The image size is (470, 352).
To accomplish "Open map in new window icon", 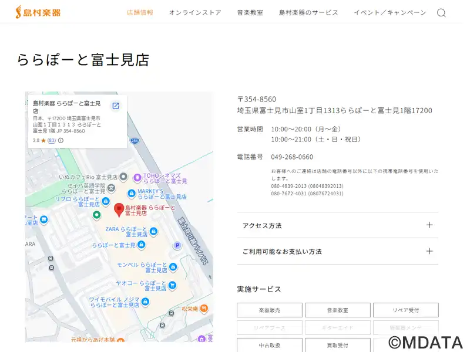I will [116, 106].
